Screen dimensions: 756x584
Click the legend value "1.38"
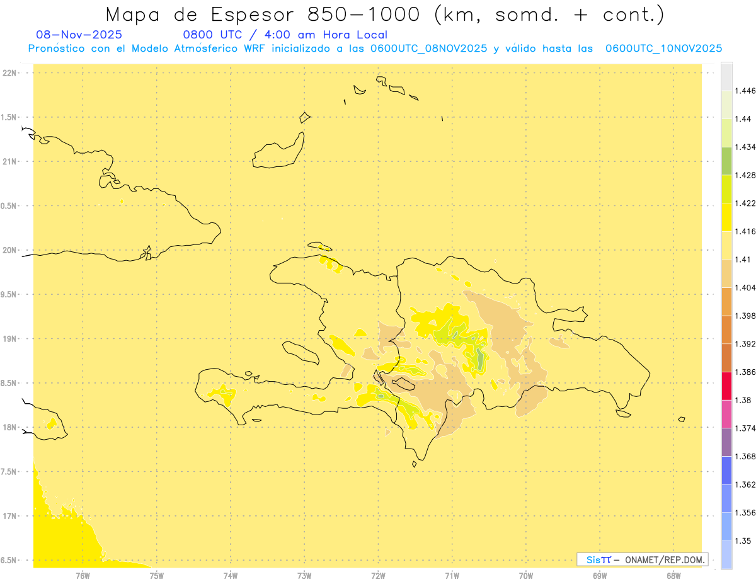[743, 400]
